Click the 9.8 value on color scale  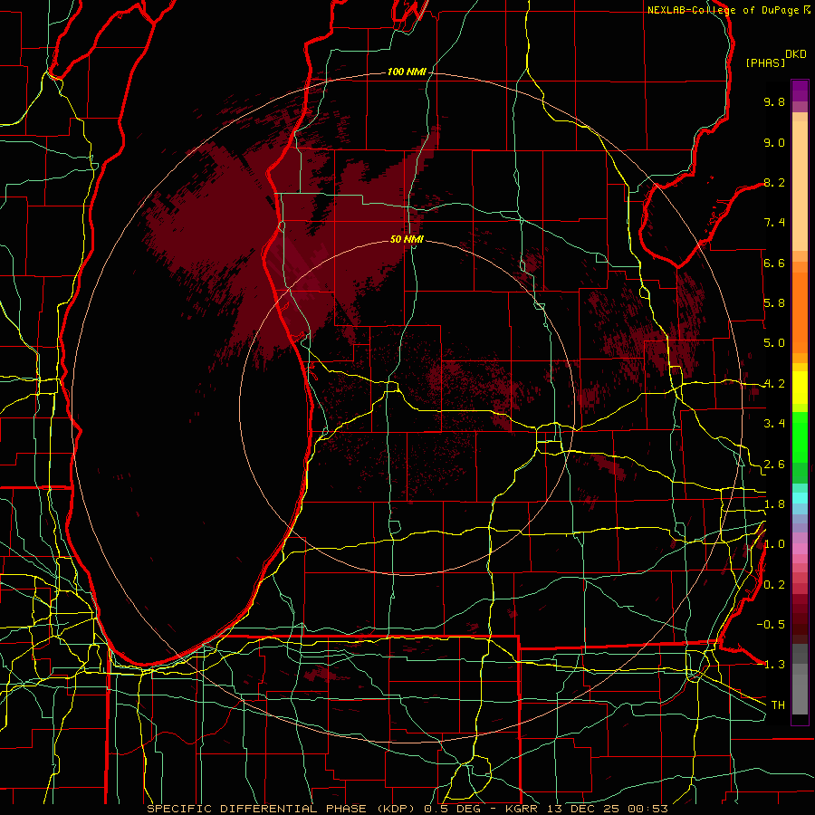(x=774, y=101)
